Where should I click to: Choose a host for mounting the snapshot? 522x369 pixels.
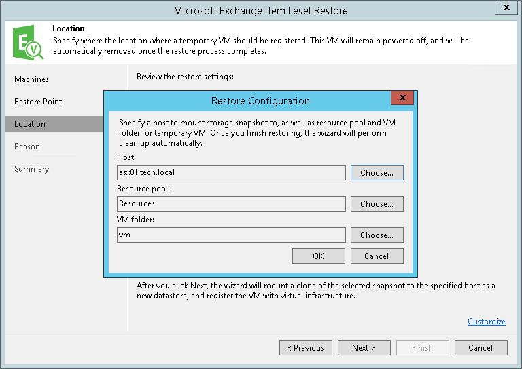point(377,173)
